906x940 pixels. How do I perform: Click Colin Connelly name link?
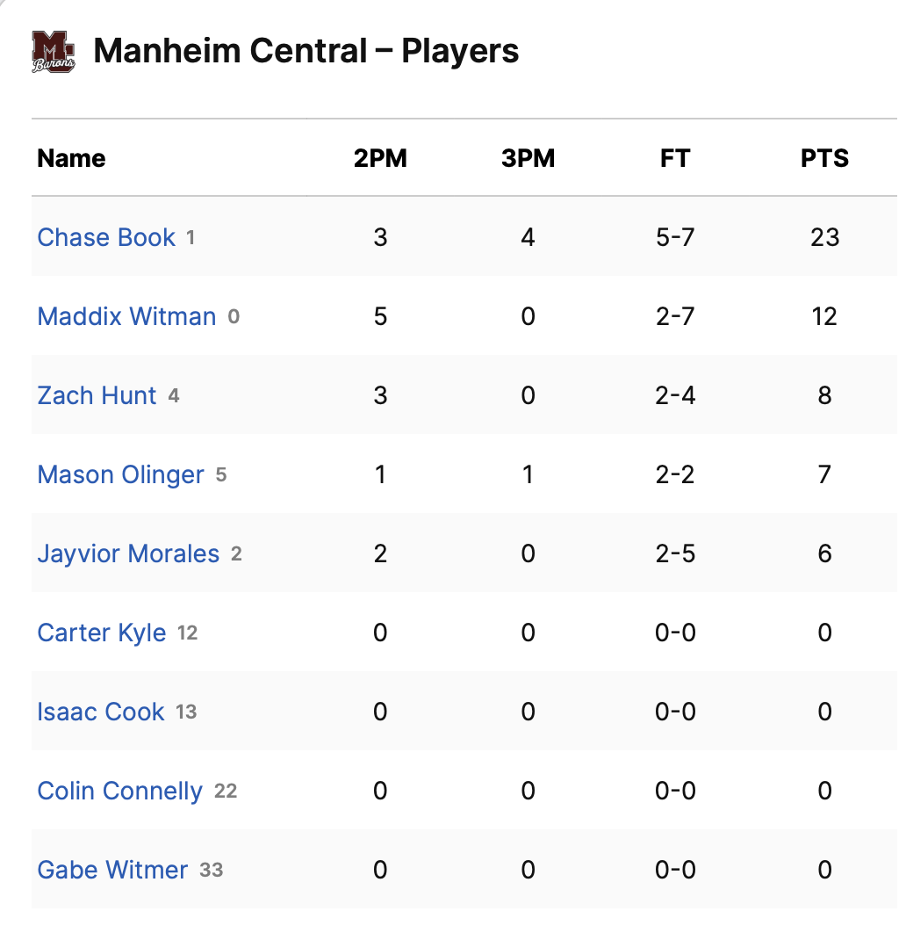click(x=119, y=791)
